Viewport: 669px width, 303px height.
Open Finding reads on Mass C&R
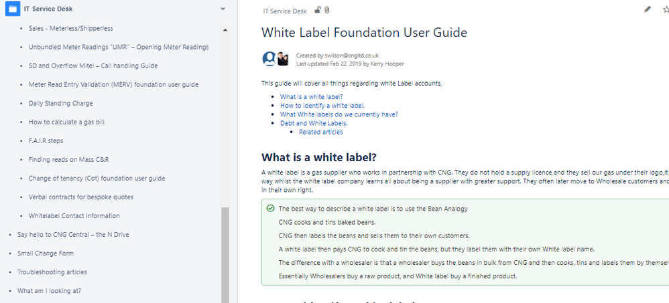click(x=68, y=159)
